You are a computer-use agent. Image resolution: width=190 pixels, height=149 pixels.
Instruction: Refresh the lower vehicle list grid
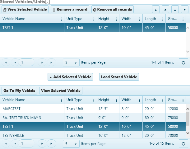click(x=183, y=144)
